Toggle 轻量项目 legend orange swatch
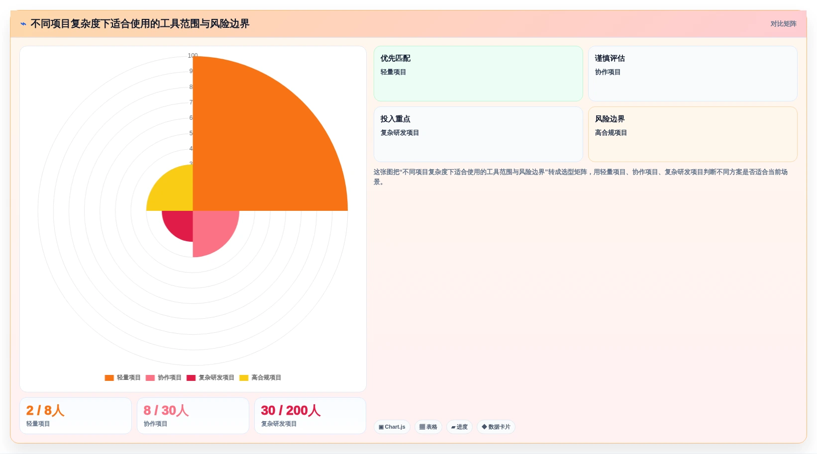Viewport: 817px width, 454px height. pyautogui.click(x=109, y=378)
